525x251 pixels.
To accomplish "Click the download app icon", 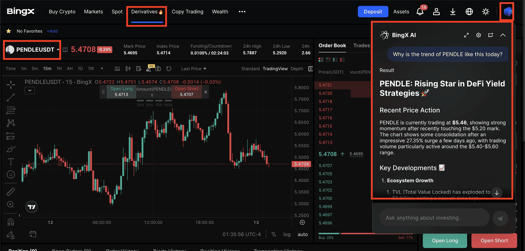I will coord(453,11).
